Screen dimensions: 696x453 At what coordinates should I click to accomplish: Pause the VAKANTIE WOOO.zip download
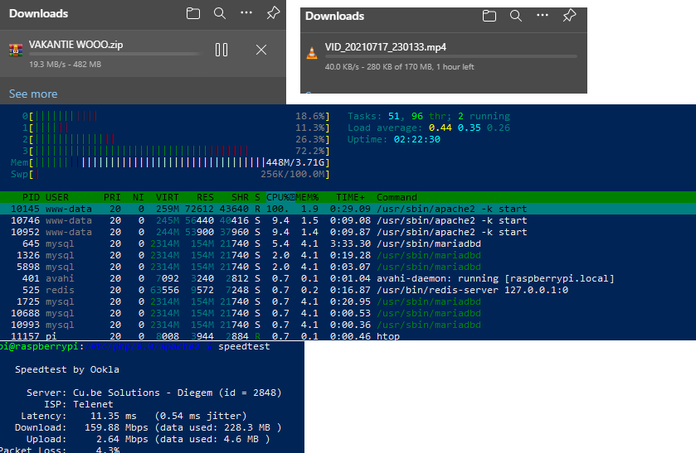pyautogui.click(x=221, y=50)
